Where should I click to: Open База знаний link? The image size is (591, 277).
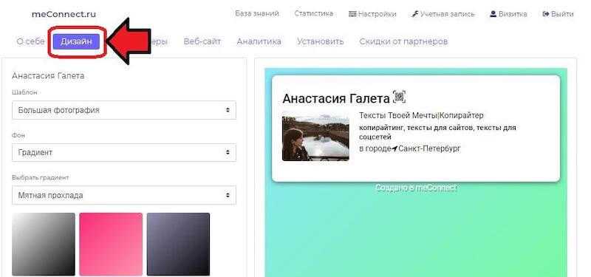[x=257, y=13]
